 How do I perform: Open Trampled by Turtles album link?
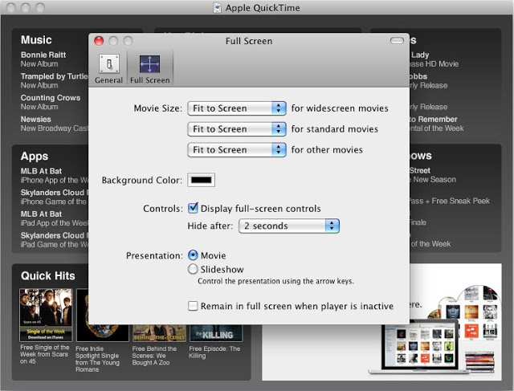pos(55,80)
